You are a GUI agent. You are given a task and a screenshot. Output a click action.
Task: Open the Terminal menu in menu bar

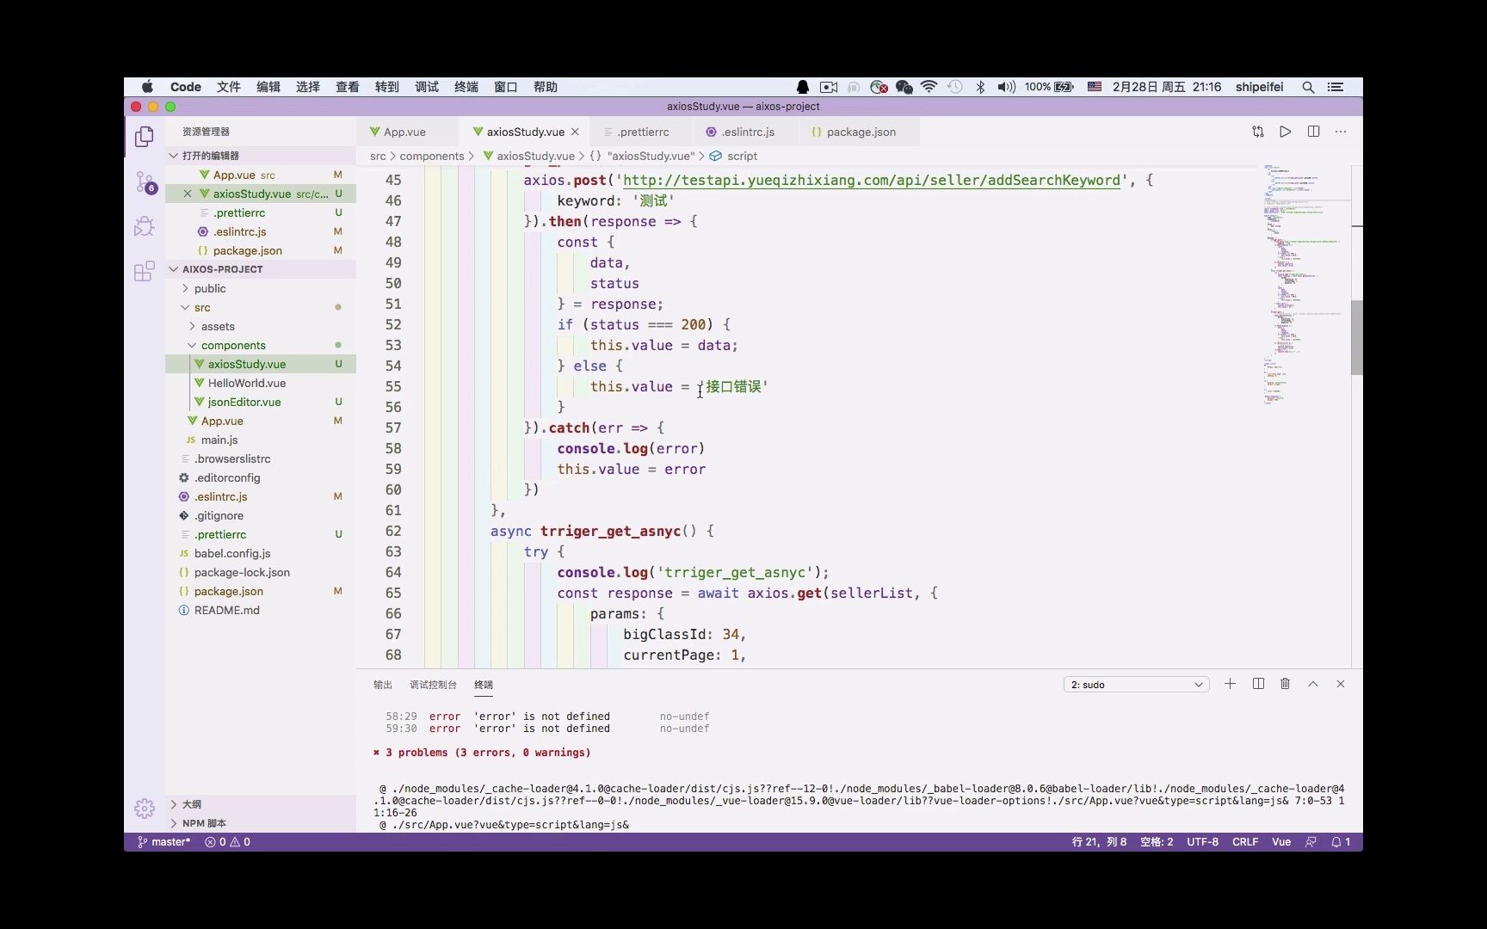466,87
